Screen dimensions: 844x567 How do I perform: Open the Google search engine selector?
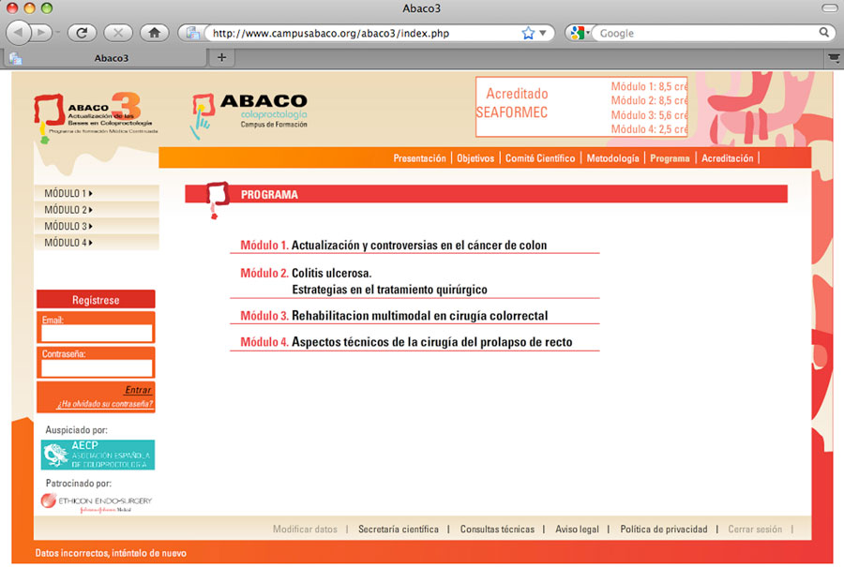tap(580, 33)
